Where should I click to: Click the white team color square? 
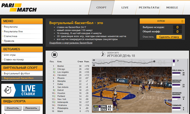174,65
